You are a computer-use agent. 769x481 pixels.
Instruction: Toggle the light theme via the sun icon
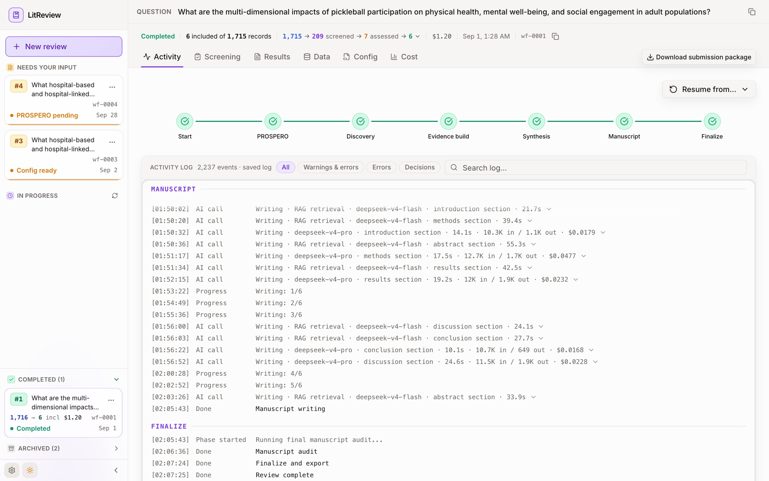30,470
